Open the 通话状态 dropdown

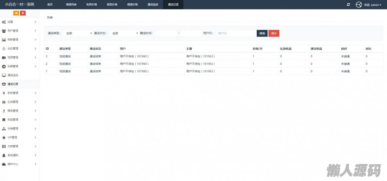pos(124,33)
